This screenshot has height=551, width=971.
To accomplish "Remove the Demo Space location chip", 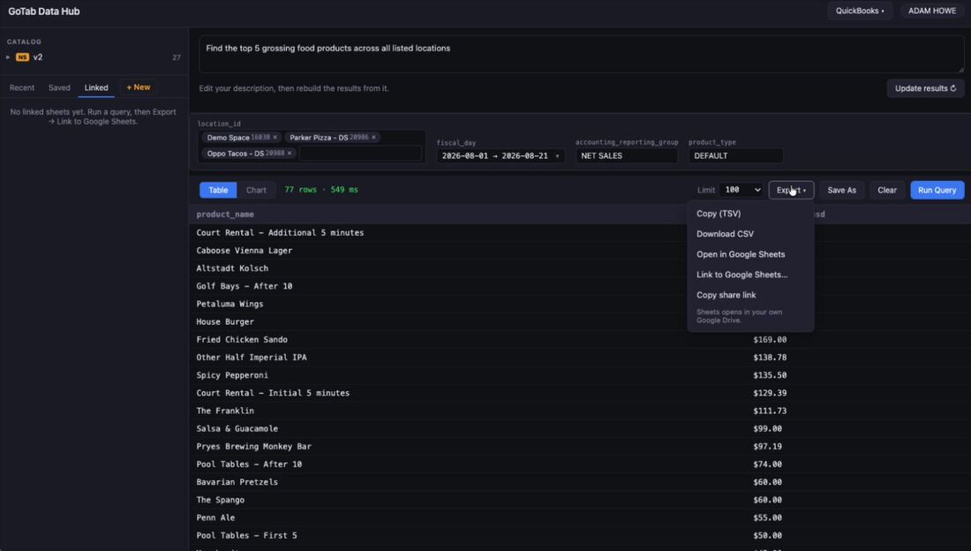I will click(x=275, y=138).
